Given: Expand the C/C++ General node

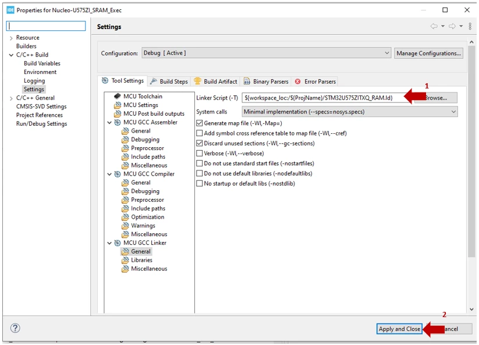Looking at the screenshot, I should [x=11, y=98].
